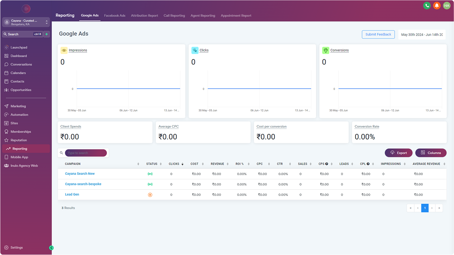Click the campaign search input field
454x255 pixels.
86,153
